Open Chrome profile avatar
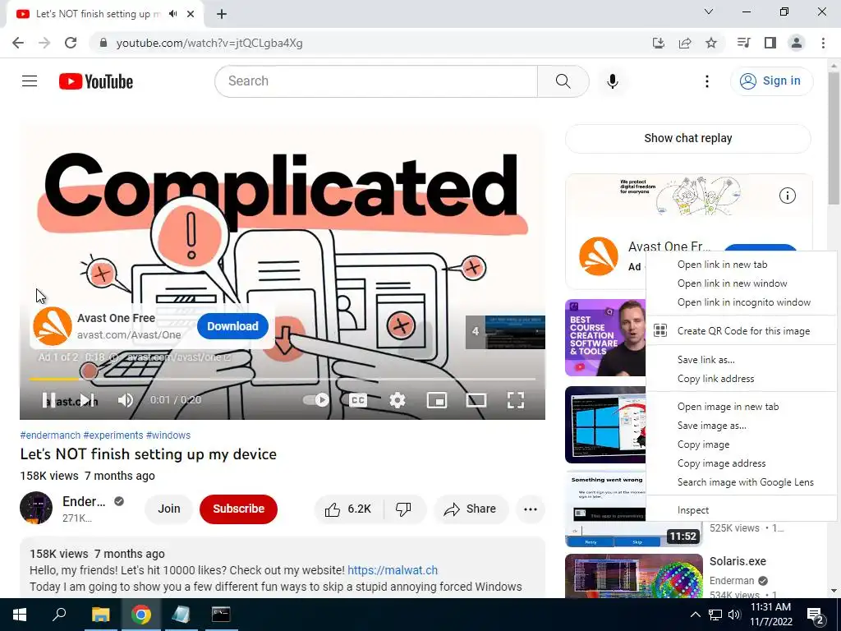 coord(797,43)
